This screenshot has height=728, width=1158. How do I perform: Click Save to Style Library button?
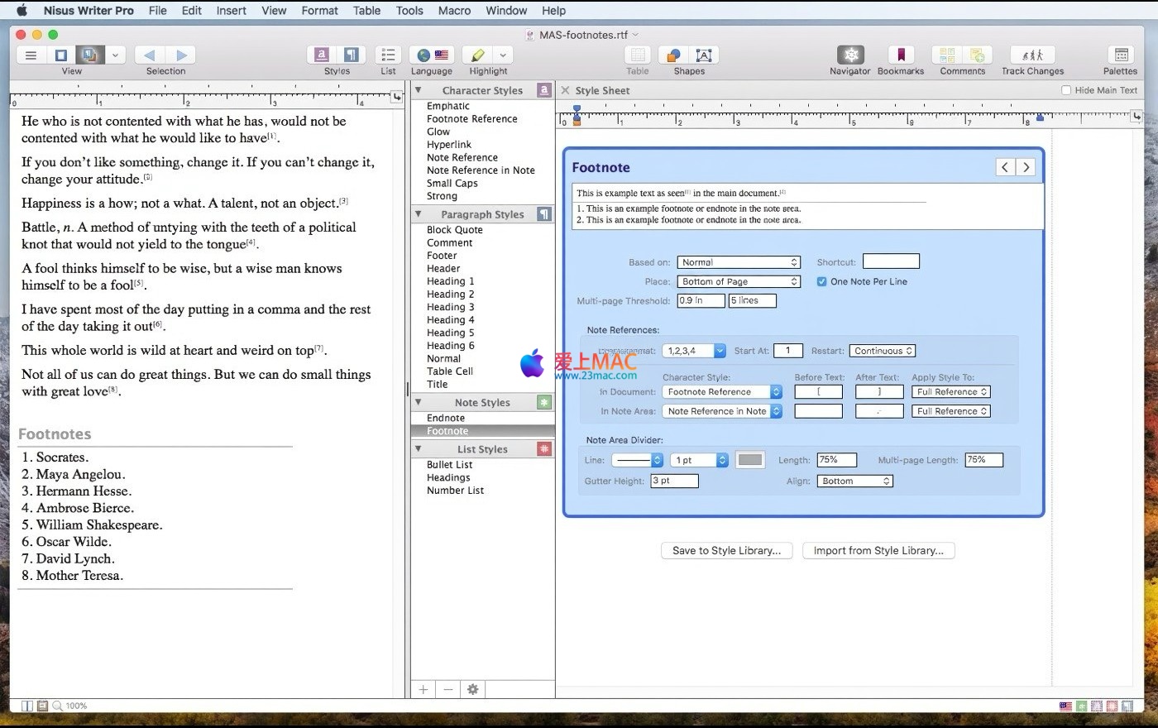(726, 551)
